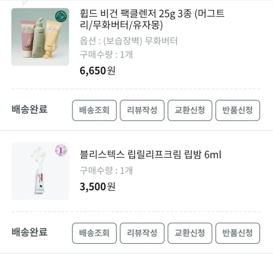Track delivery (배송조회) for Blistex lip balm
The image size is (273, 256).
pyautogui.click(x=94, y=233)
